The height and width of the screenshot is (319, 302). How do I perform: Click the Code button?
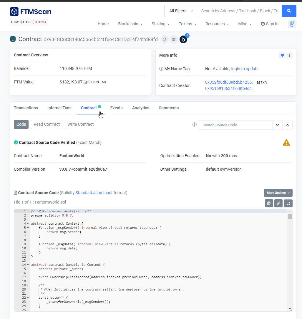pyautogui.click(x=21, y=124)
